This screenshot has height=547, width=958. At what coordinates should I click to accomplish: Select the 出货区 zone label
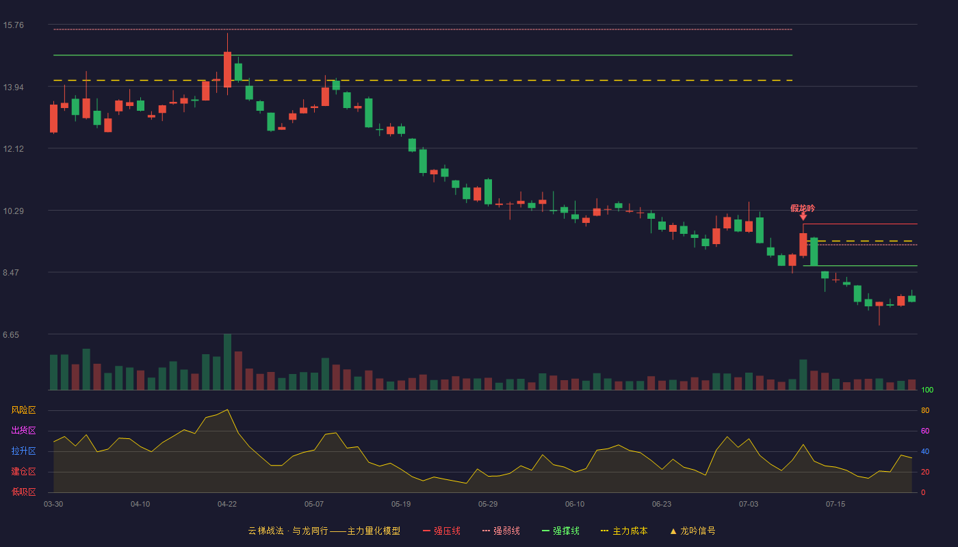click(23, 431)
